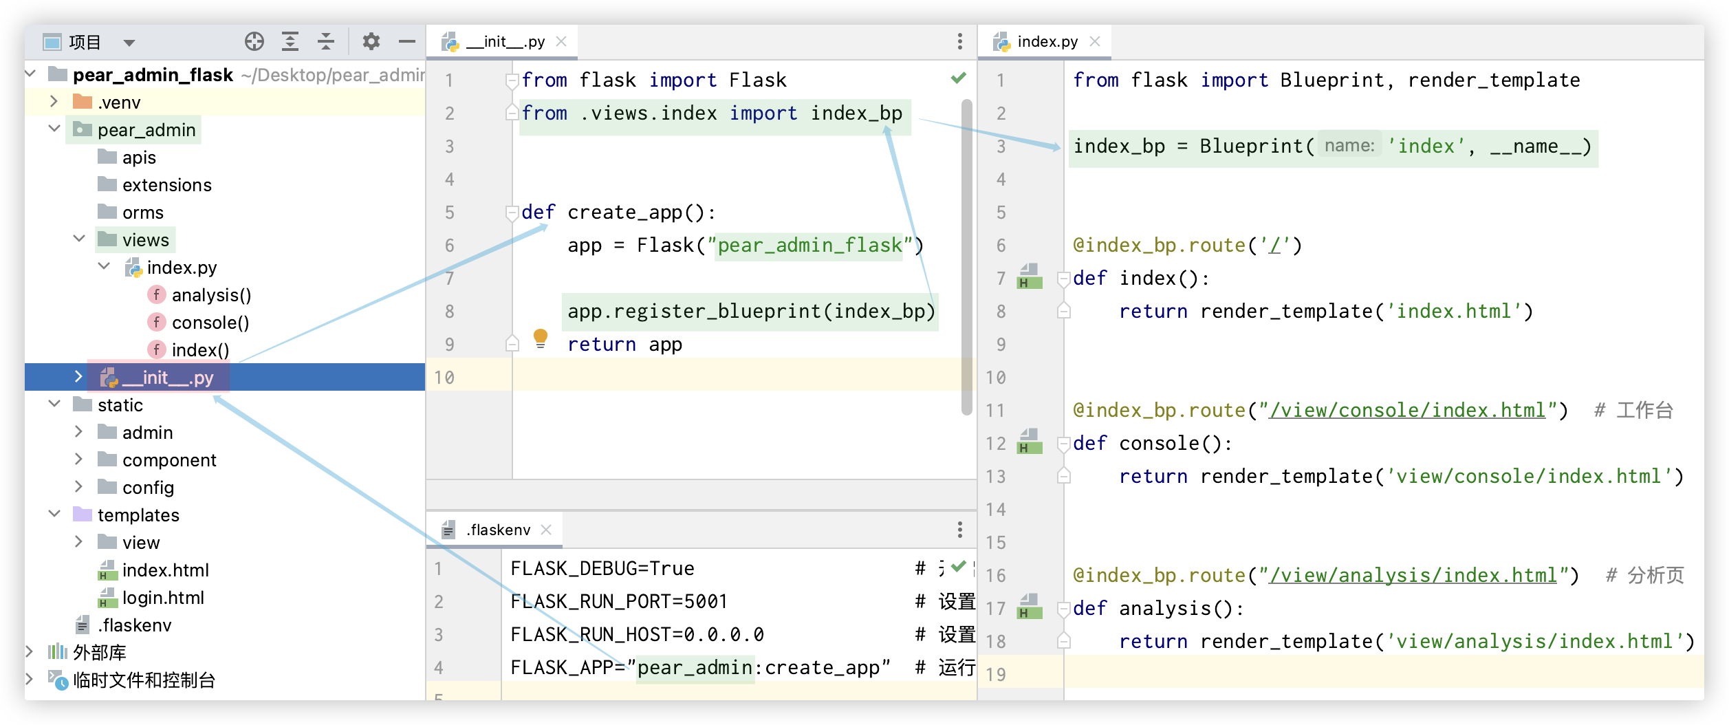The width and height of the screenshot is (1729, 725).
Task: Expand the .venv folder in project tree
Action: coord(54,102)
